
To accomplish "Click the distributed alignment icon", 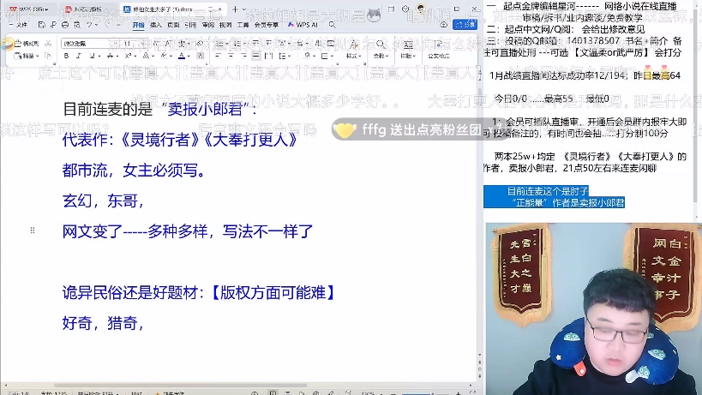I will click(x=267, y=56).
